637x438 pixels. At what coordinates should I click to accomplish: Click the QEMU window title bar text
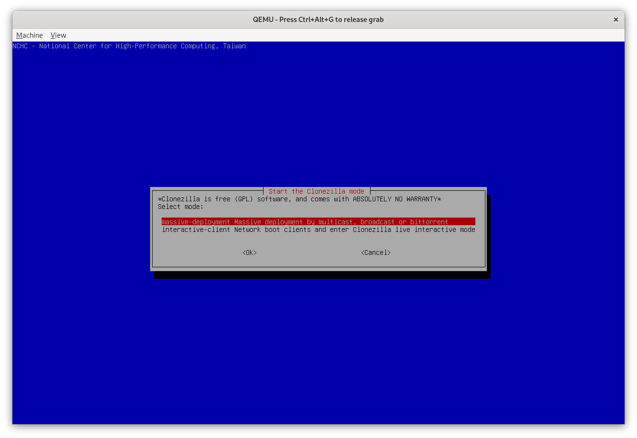coord(318,20)
